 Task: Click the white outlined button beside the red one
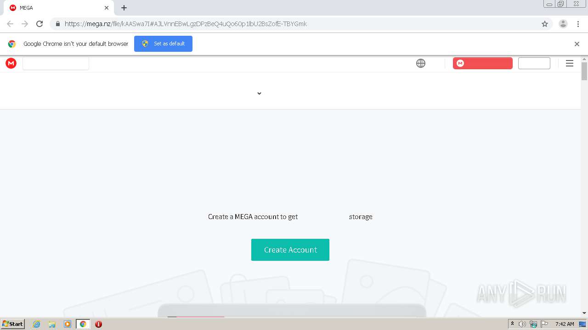(x=534, y=63)
